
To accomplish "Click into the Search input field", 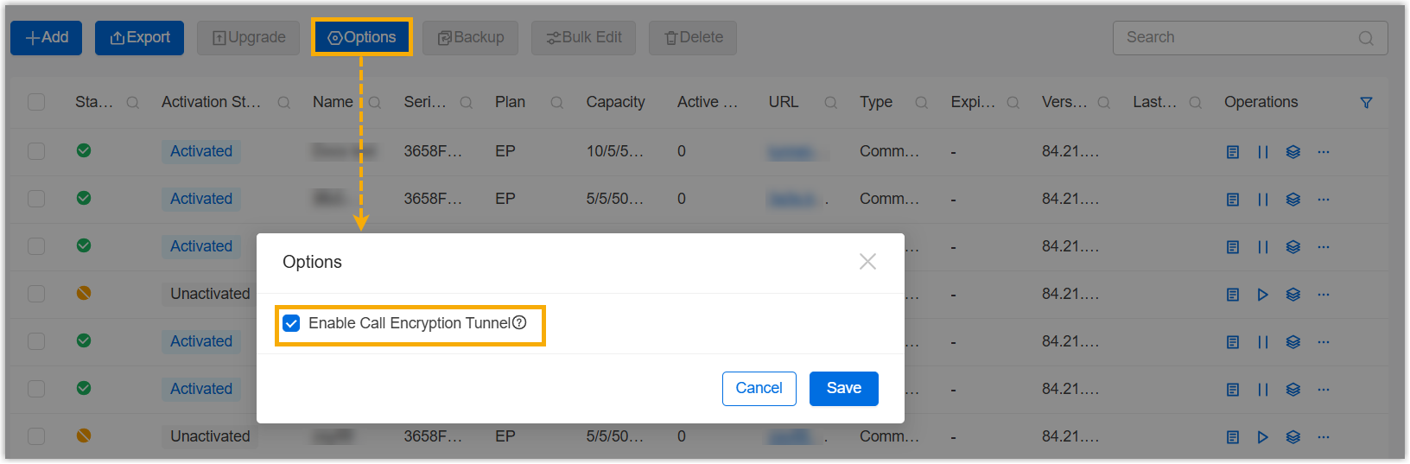I will tap(1235, 37).
